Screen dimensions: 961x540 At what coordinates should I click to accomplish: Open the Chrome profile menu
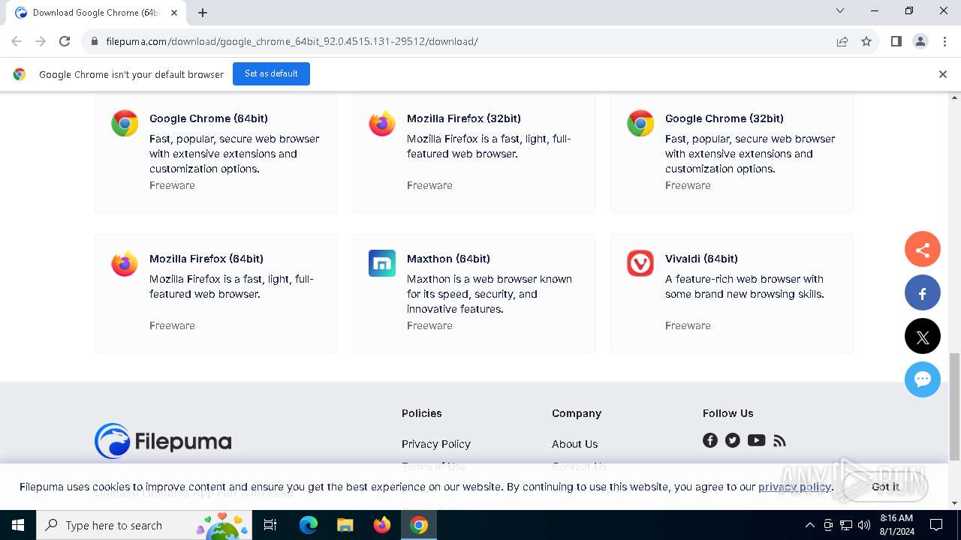[920, 41]
